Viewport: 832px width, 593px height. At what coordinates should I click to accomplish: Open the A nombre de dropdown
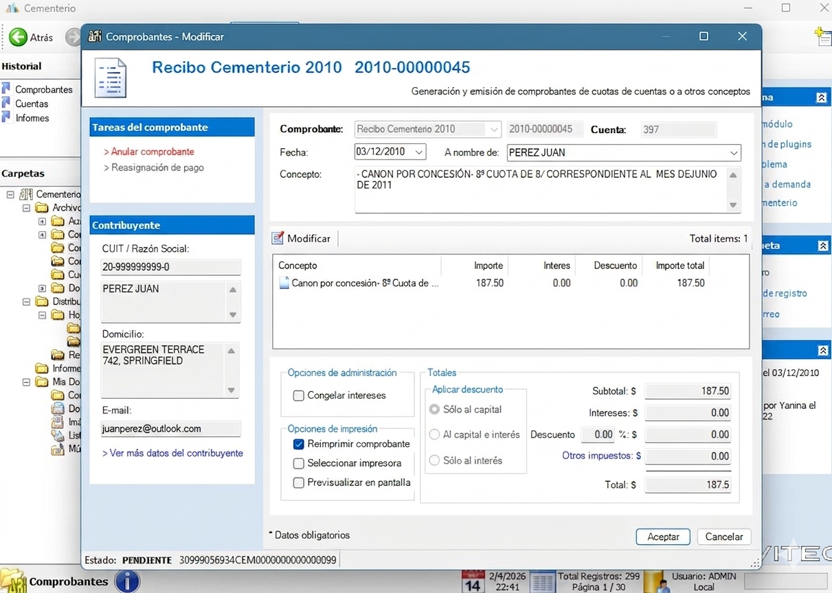[734, 152]
